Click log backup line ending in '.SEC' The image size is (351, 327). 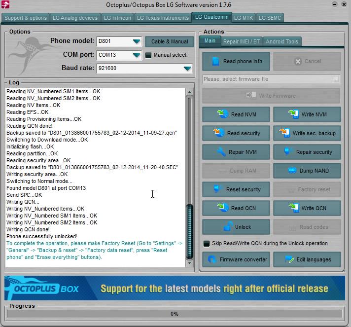pyautogui.click(x=92, y=167)
